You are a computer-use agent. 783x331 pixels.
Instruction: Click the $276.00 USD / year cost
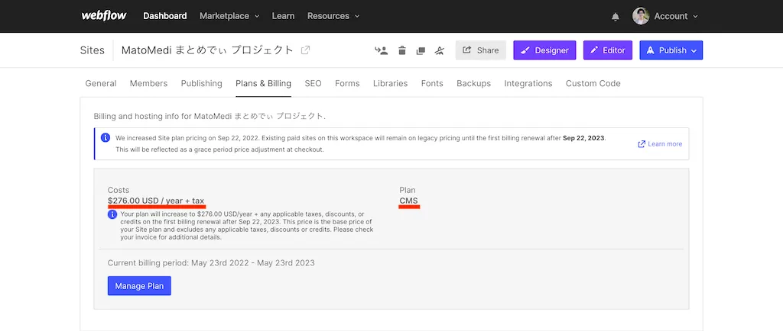tap(156, 201)
